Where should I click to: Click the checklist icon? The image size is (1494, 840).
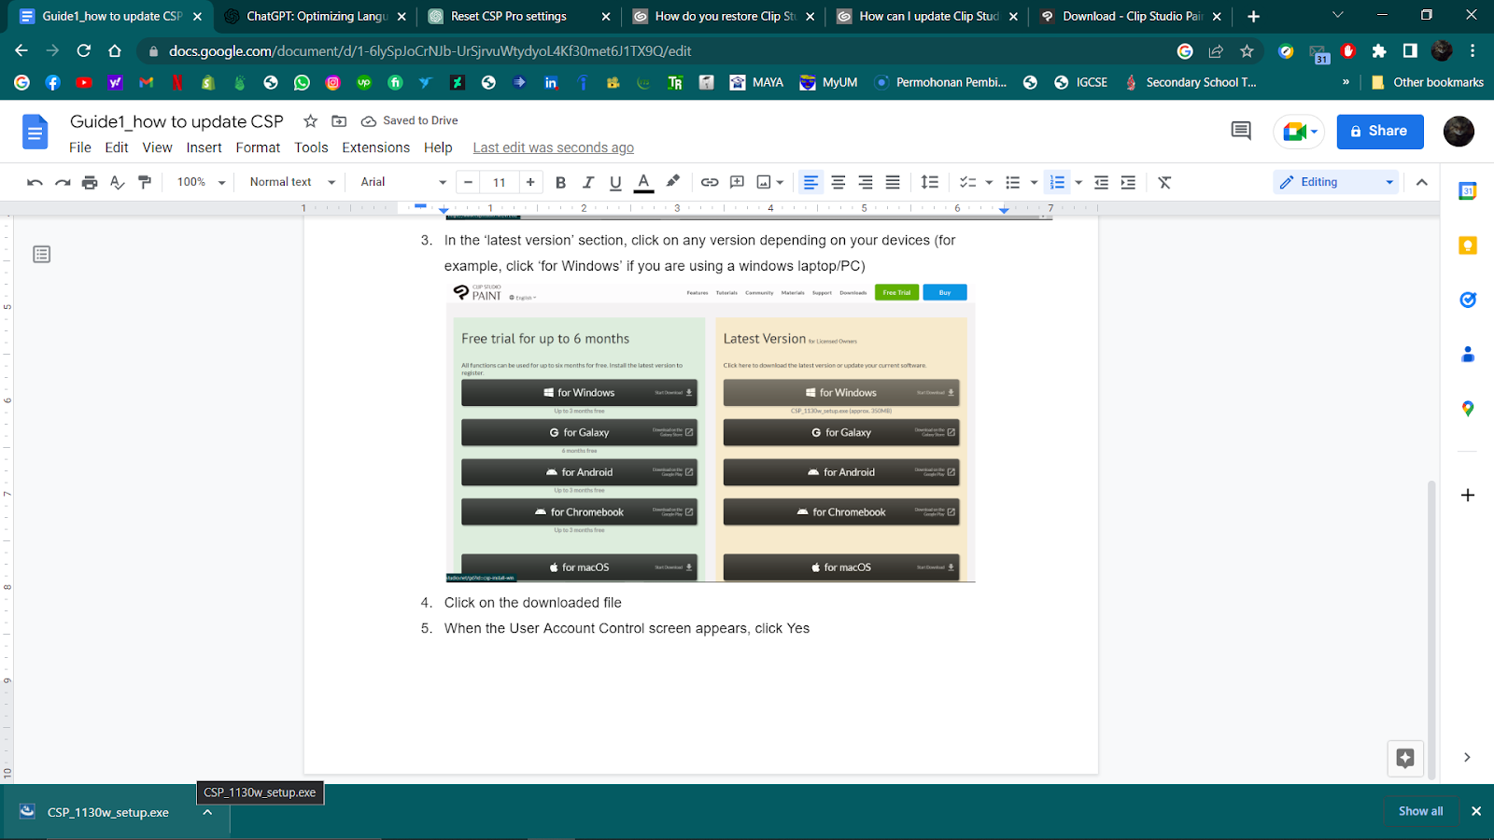coord(968,182)
